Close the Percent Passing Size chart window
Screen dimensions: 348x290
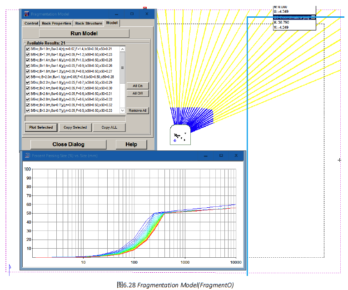236,155
